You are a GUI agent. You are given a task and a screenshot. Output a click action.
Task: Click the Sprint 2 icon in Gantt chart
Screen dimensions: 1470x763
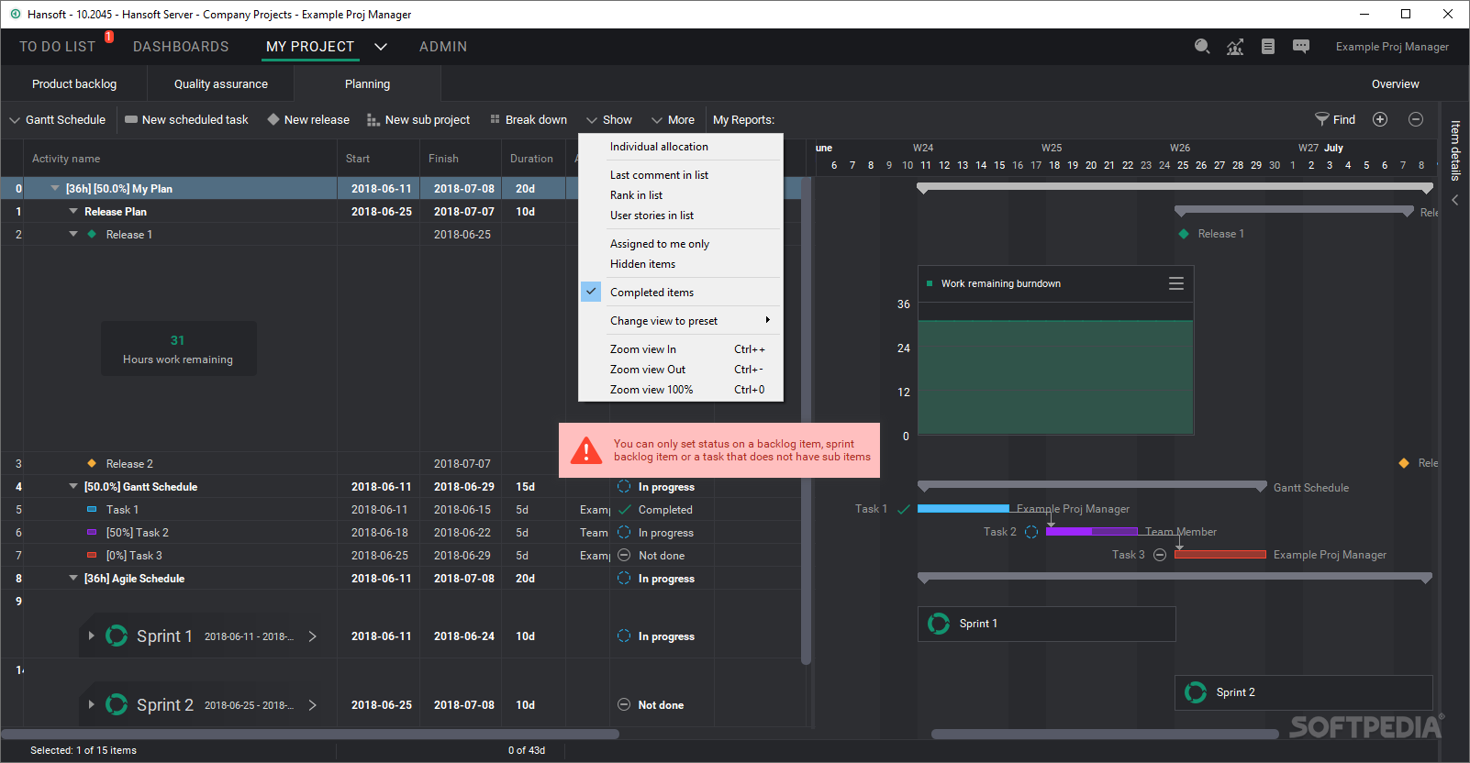(1196, 692)
